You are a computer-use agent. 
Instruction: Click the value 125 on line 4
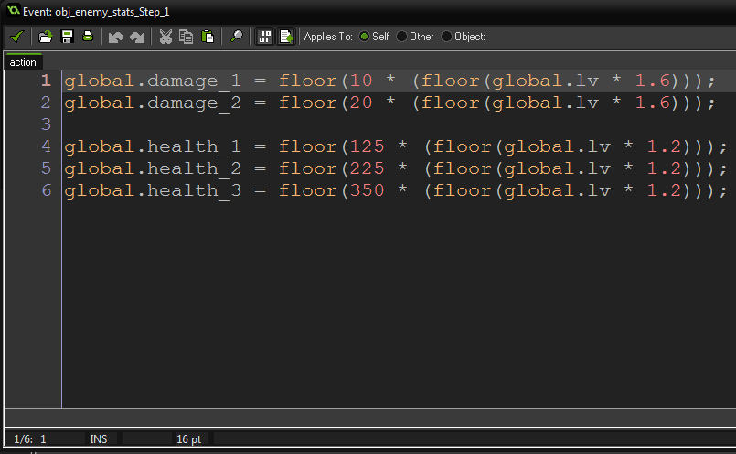[x=367, y=146]
